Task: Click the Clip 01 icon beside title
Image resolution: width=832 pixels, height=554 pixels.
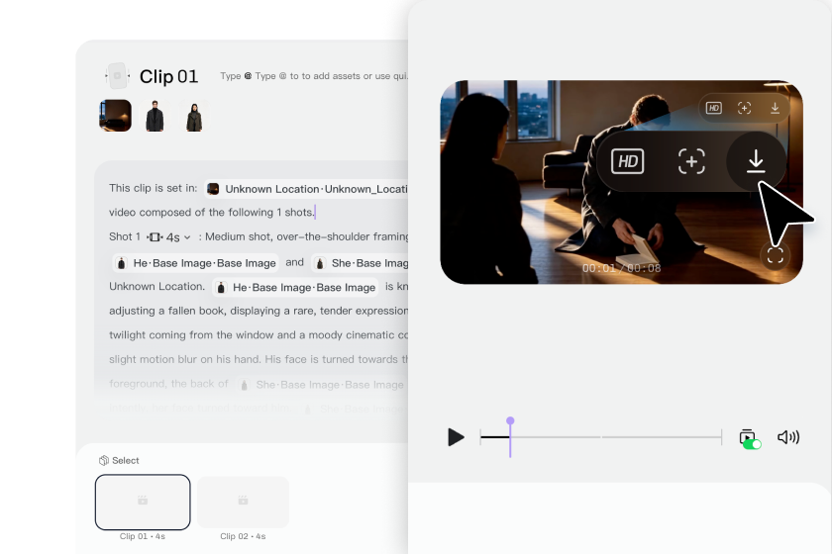Action: [117, 76]
